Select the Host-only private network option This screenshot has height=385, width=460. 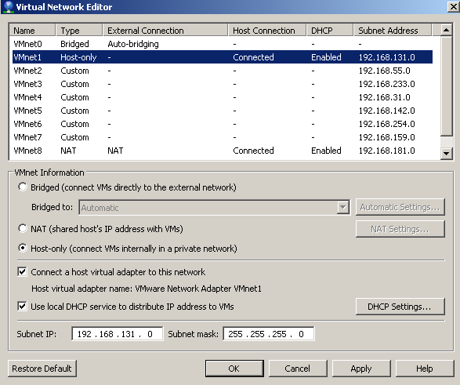coord(23,249)
